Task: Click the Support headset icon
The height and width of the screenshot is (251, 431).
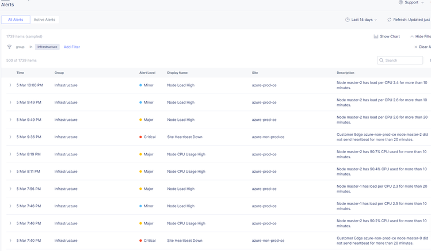Action: pos(401,2)
